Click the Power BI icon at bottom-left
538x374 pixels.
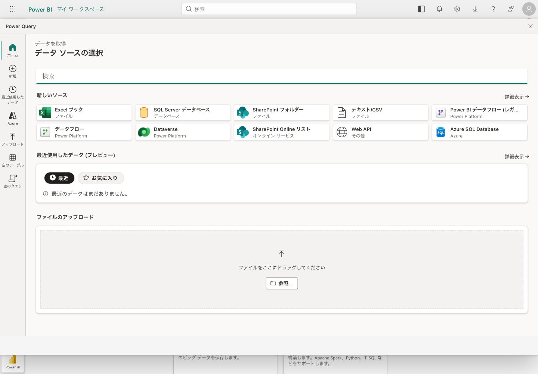tap(13, 362)
